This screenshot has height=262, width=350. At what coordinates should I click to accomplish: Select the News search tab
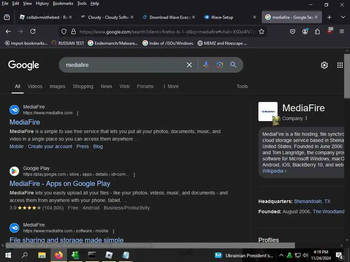[106, 86]
